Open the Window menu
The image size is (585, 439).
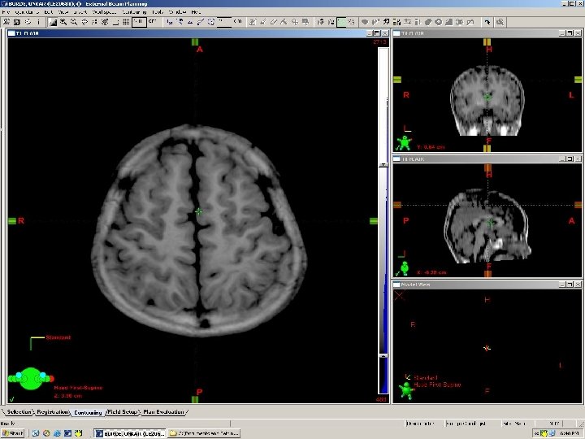[177, 13]
